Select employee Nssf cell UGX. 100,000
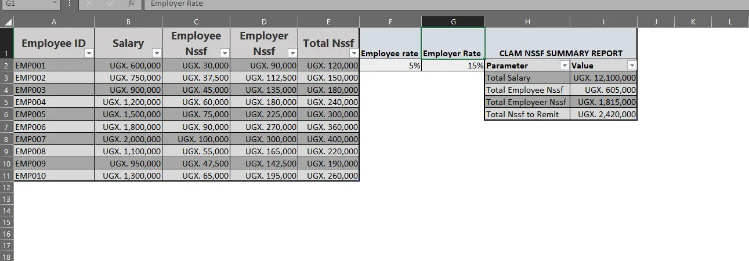This screenshot has width=749, height=261. pyautogui.click(x=196, y=139)
